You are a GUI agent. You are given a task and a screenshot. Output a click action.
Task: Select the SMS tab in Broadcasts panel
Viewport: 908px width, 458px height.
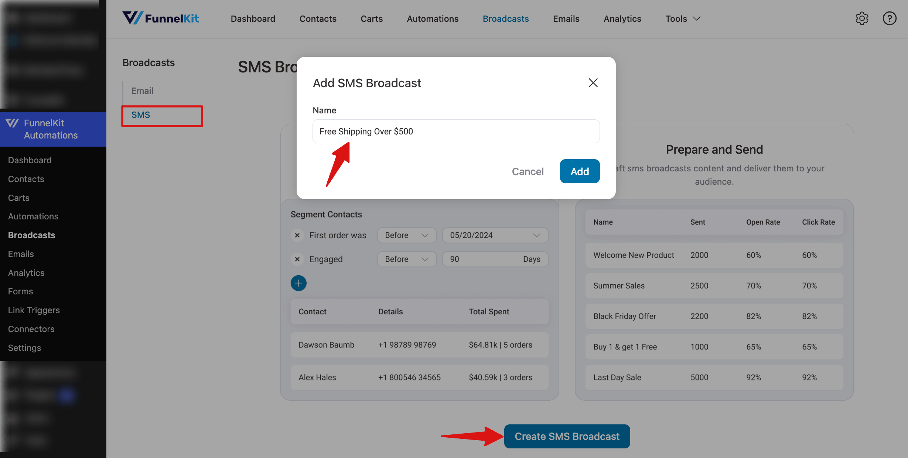coord(141,115)
